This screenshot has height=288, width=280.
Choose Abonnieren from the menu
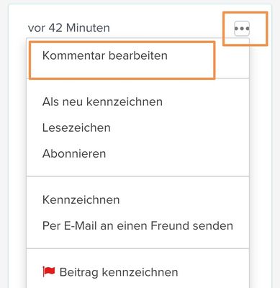click(x=74, y=153)
